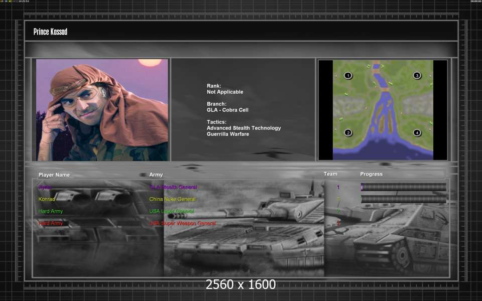The image size is (482, 301).
Task: Click the Army column header
Action: pyautogui.click(x=156, y=175)
